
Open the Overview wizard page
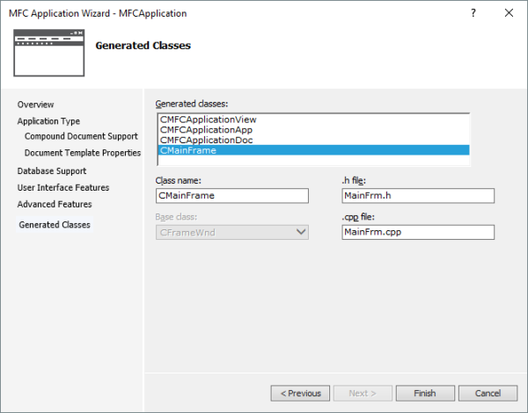35,105
